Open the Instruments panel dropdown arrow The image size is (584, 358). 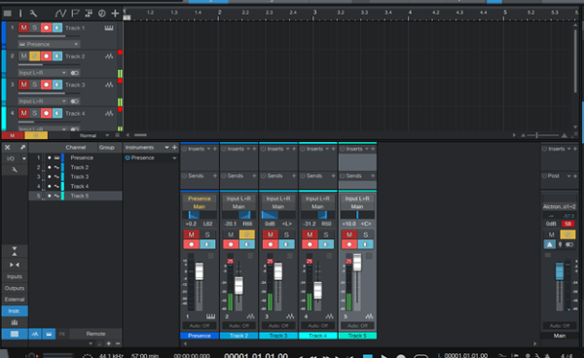coord(166,148)
